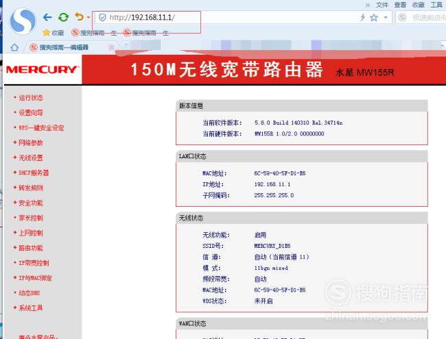Screen dimensions: 446x339
Task: Click LAN IP address 192.168.11.1 value
Action: coord(272,184)
